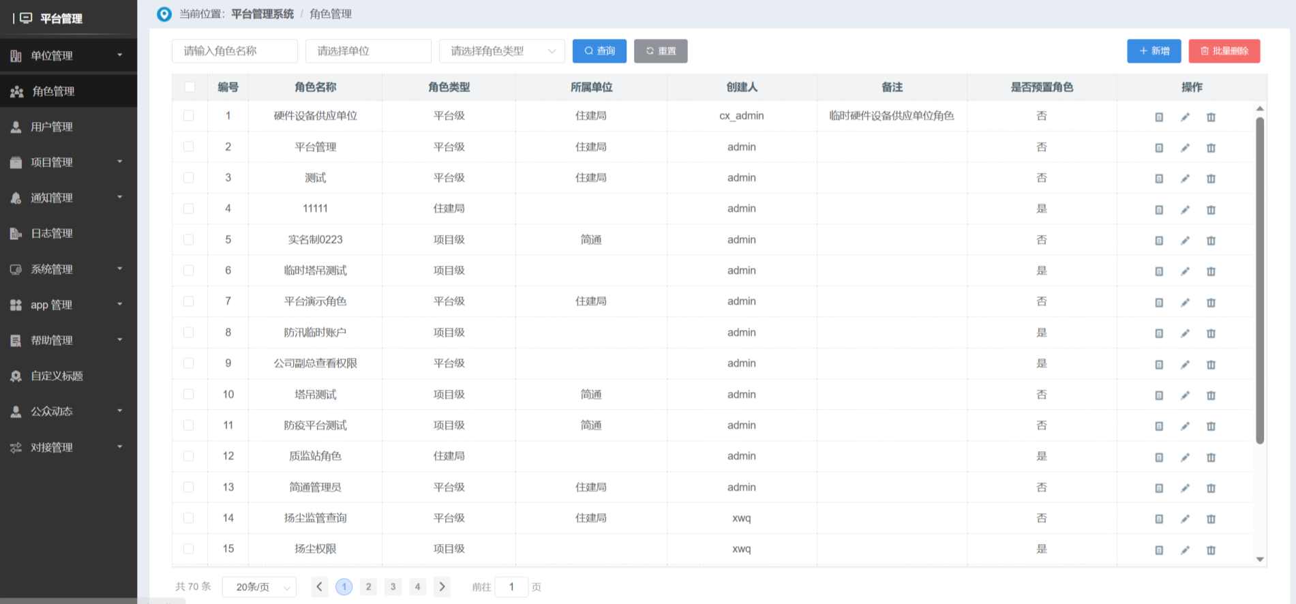Click the delete trash icon for 测试 row
Screen dimensions: 1296x604
tap(1211, 179)
